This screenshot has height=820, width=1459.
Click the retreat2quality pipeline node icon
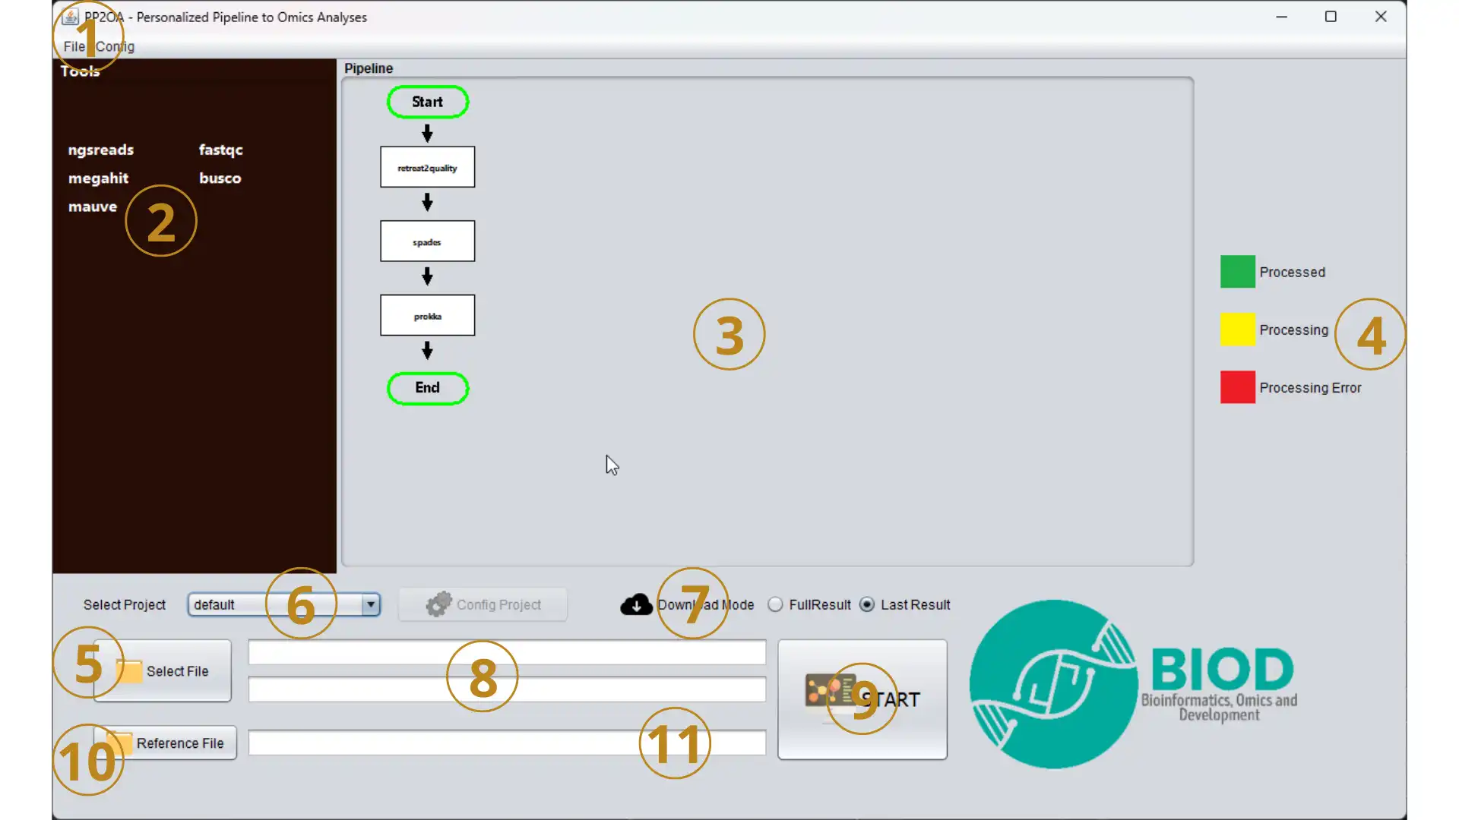[427, 167]
